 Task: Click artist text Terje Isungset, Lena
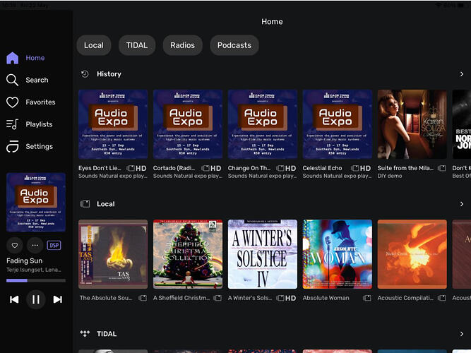coord(34,270)
